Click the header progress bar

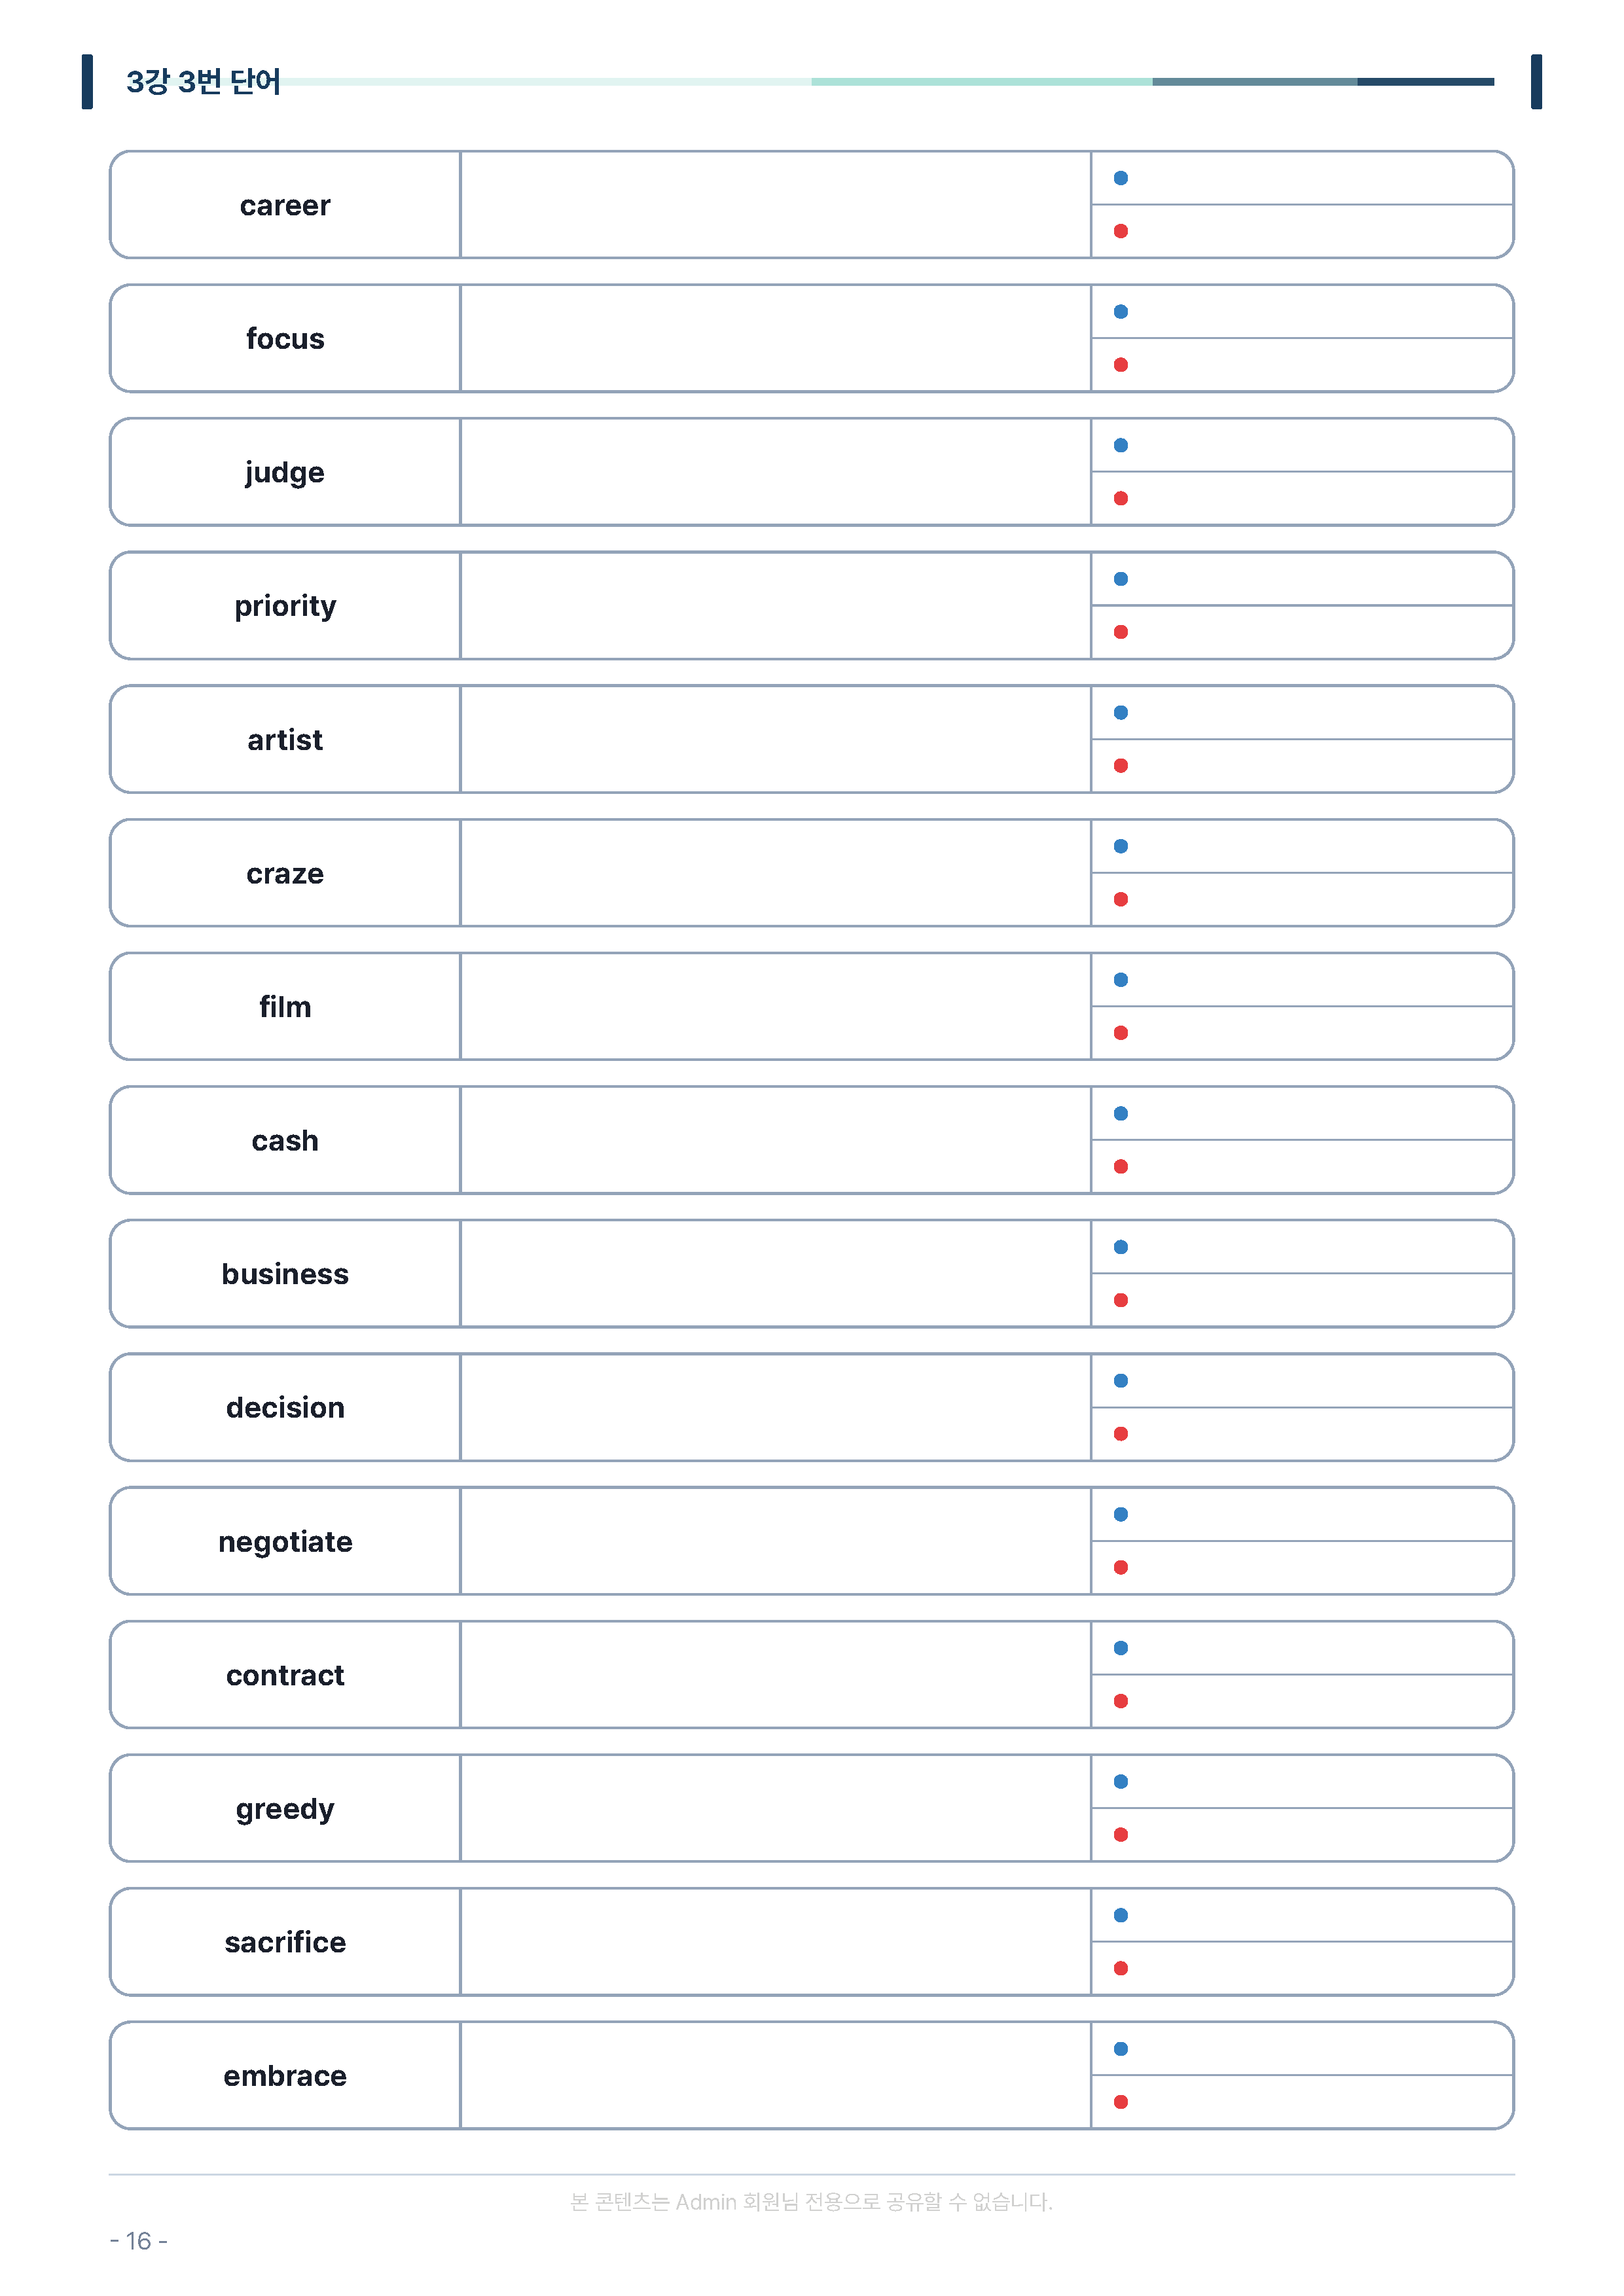tap(888, 82)
